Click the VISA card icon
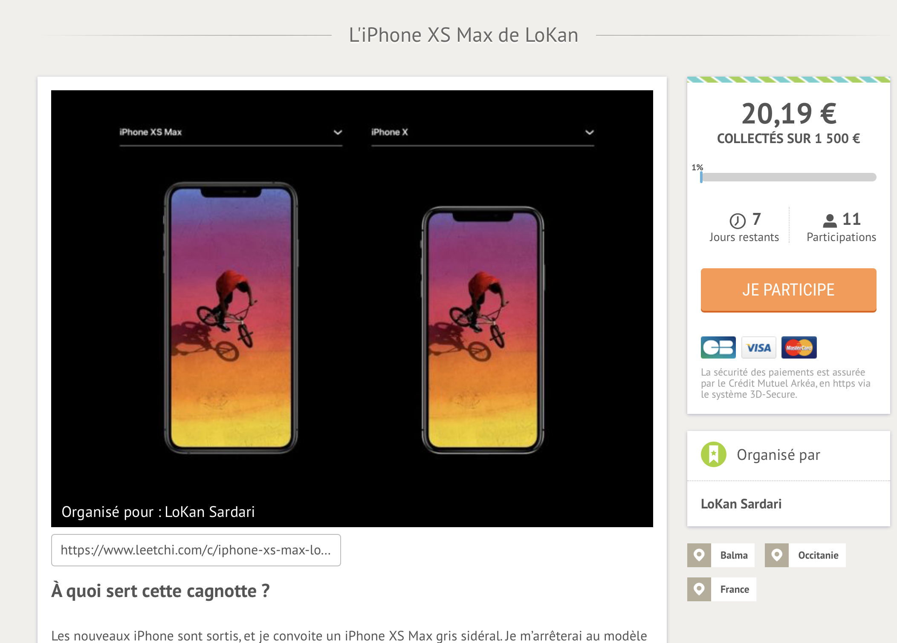This screenshot has width=897, height=643. pos(758,347)
